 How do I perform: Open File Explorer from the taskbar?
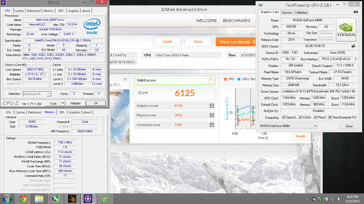[x=39, y=199]
